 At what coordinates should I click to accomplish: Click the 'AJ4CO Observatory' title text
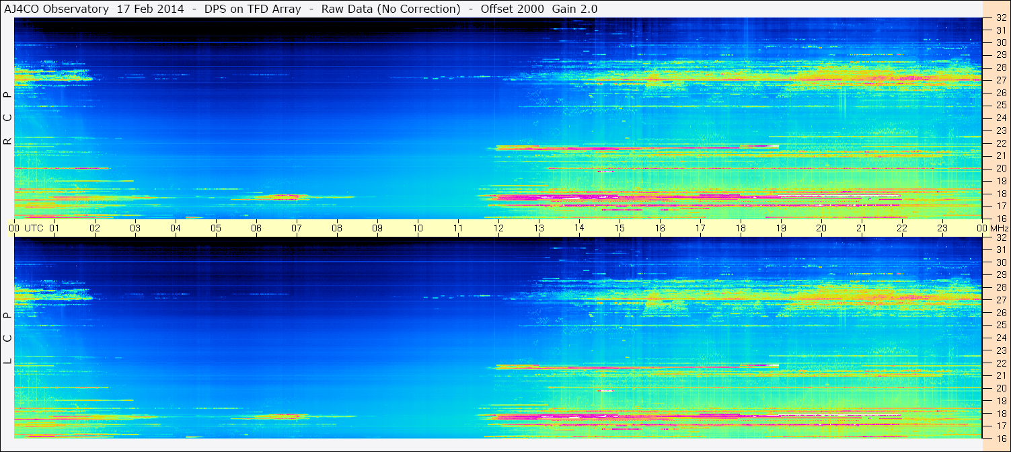point(55,9)
